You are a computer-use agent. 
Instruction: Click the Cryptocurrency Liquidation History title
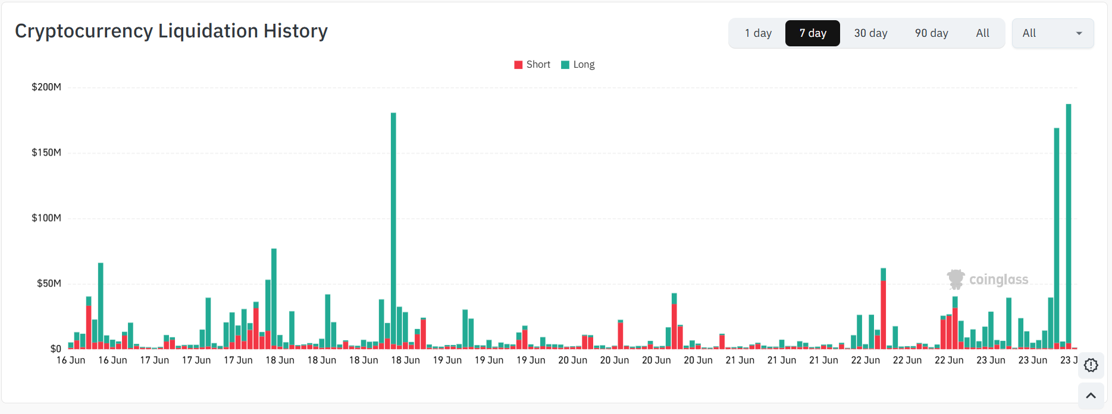pos(171,31)
